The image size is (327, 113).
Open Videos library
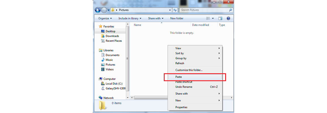(110, 69)
